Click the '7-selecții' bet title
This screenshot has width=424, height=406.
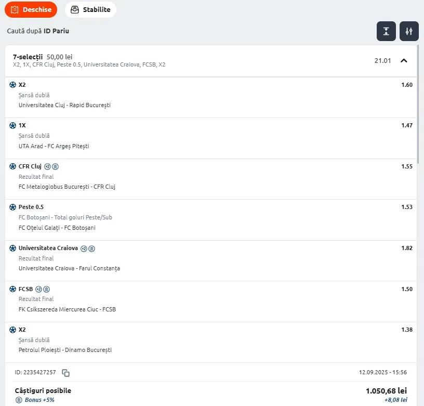point(28,57)
